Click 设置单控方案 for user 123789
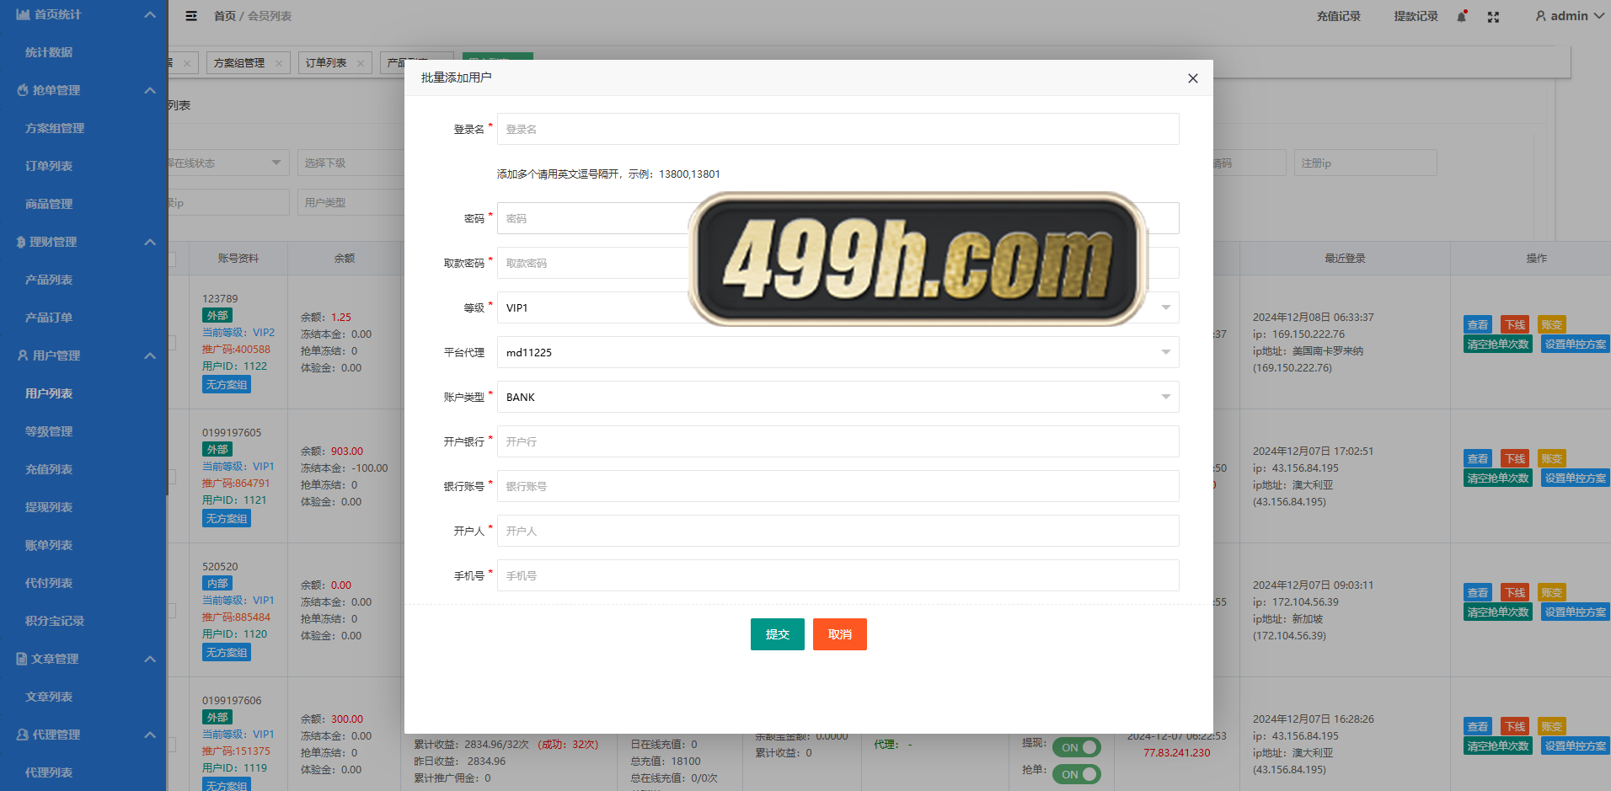 coord(1576,345)
